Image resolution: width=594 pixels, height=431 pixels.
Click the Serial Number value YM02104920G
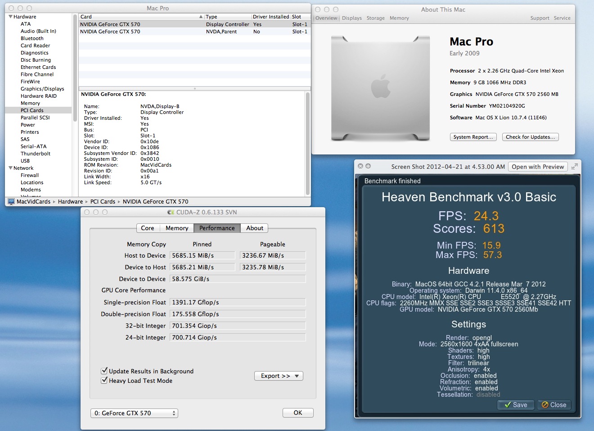click(507, 106)
